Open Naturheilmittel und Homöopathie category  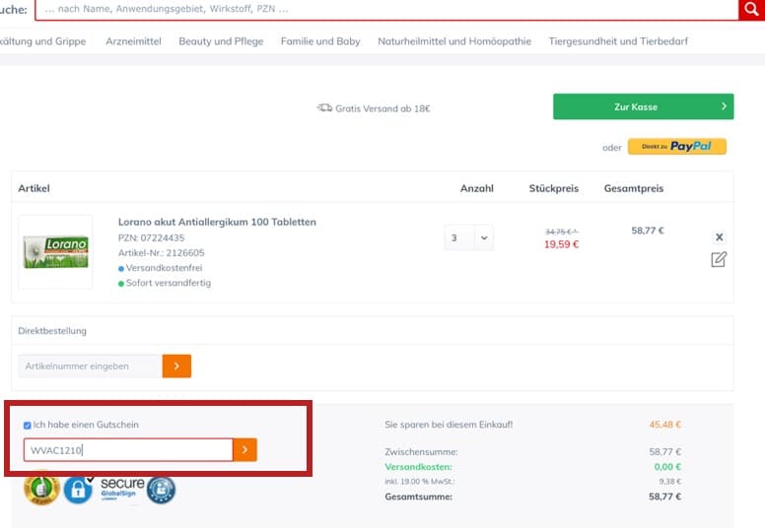coord(454,41)
